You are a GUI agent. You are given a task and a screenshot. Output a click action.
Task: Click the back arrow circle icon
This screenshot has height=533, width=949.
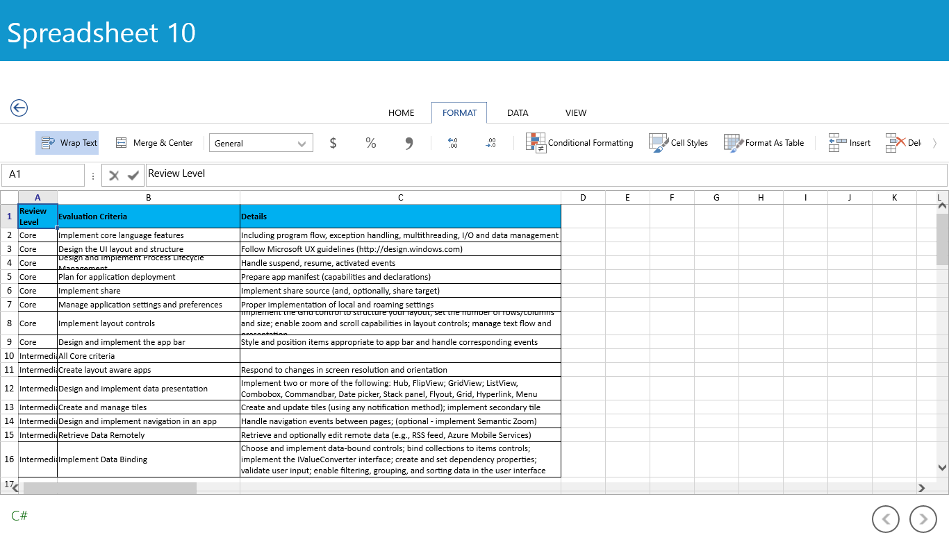pos(19,108)
